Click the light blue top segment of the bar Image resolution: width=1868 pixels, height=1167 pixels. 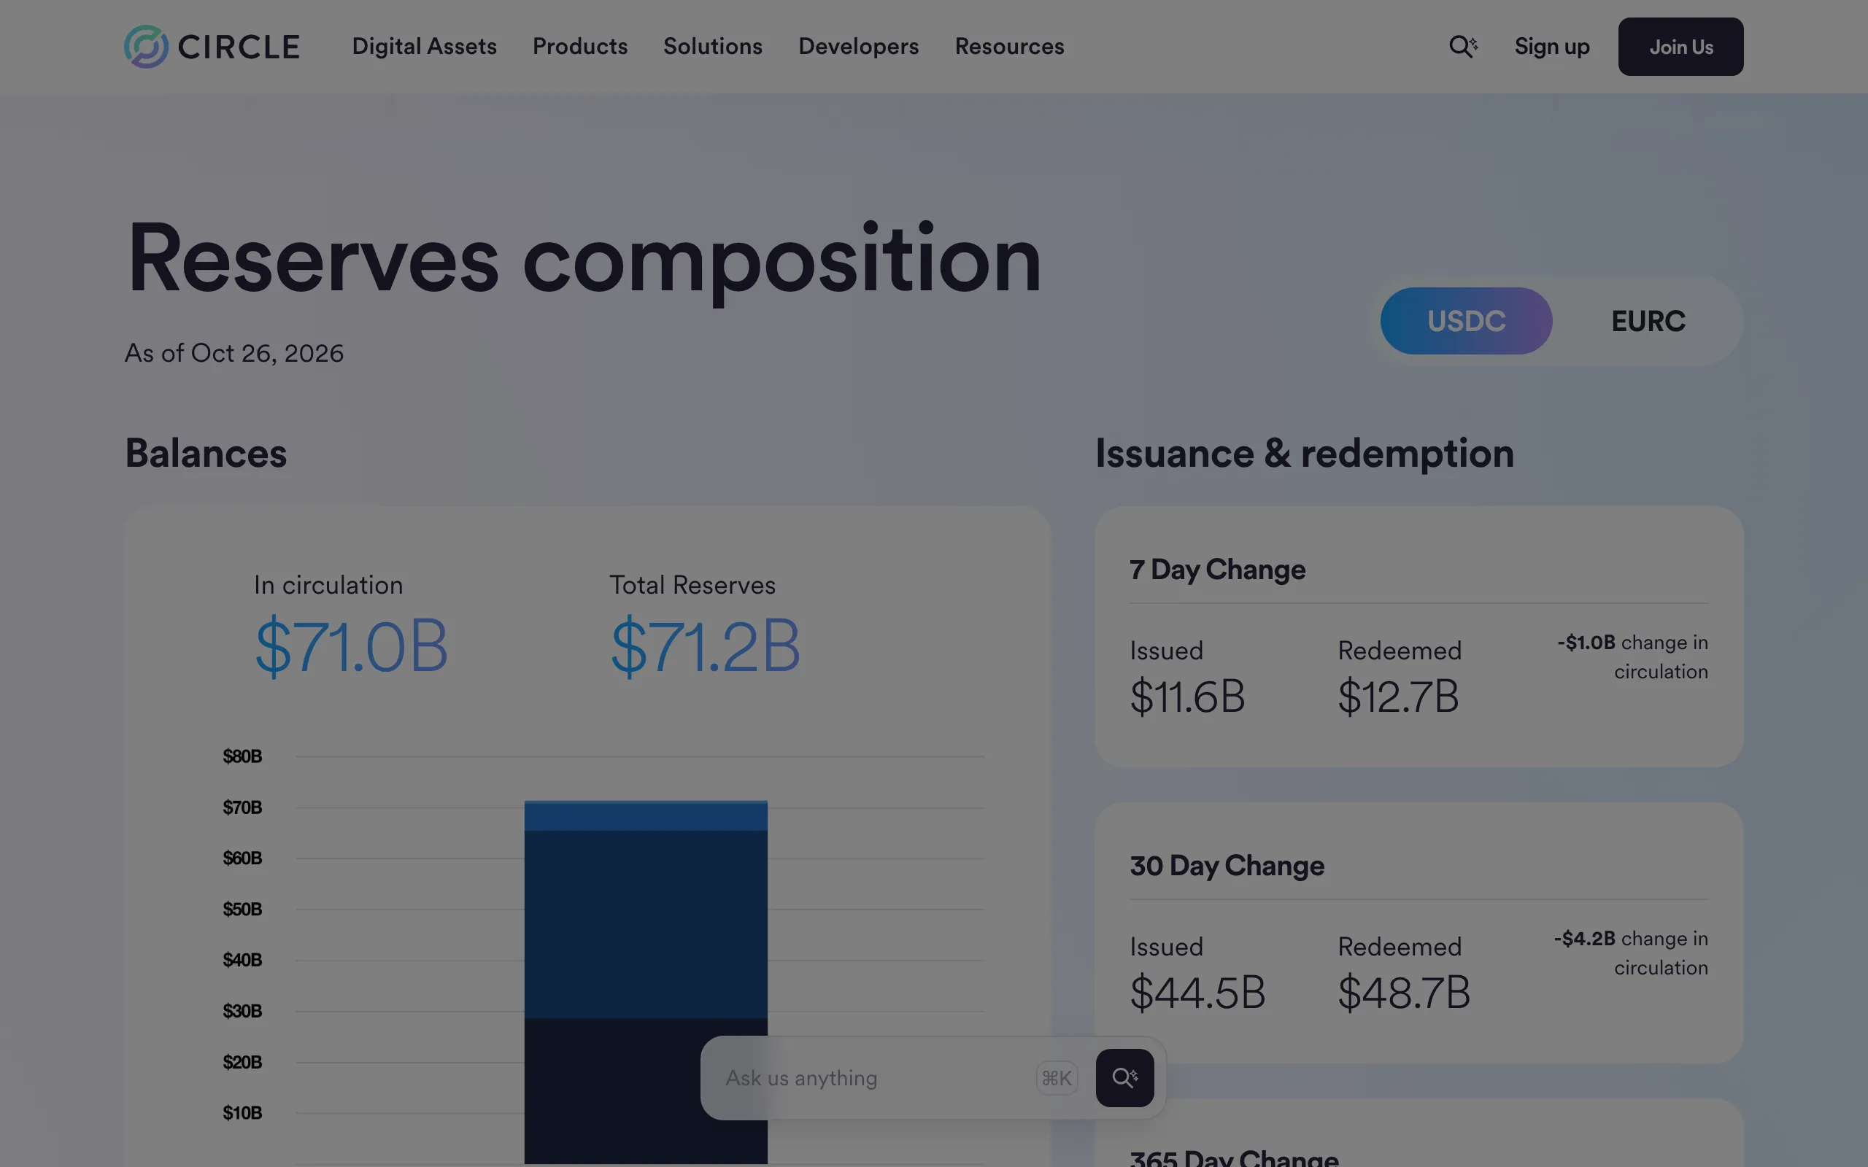point(645,816)
